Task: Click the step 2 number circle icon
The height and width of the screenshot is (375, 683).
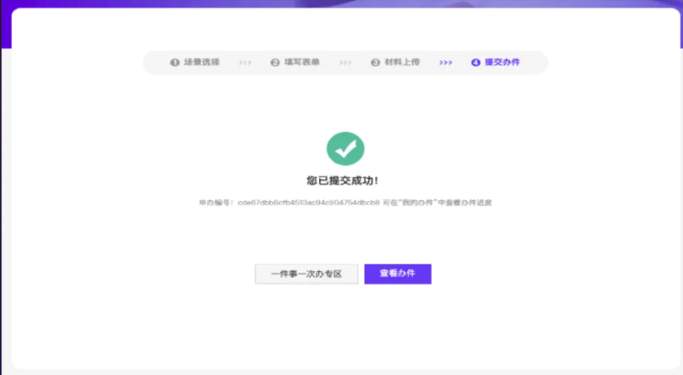Action: pos(275,62)
